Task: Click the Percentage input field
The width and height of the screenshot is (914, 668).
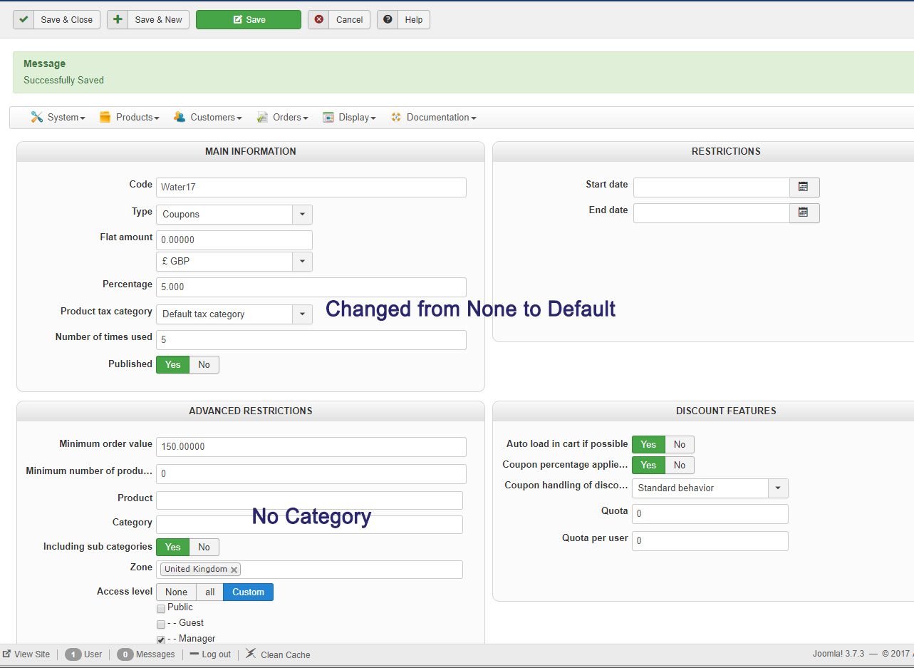Action: (x=311, y=287)
